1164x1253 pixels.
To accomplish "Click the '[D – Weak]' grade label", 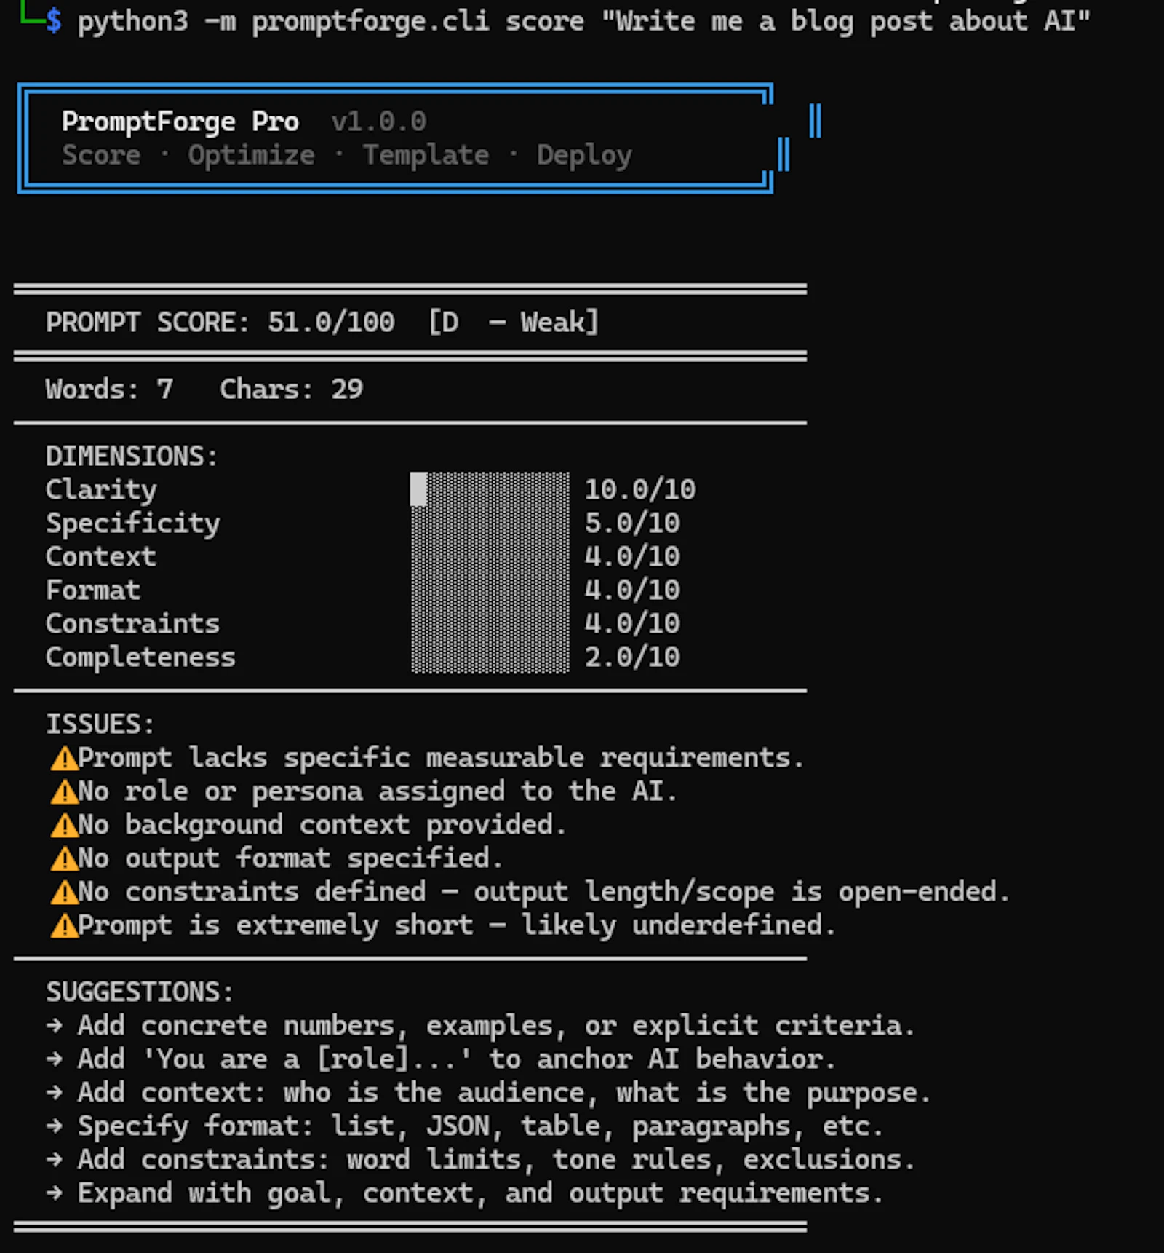I will pos(514,322).
